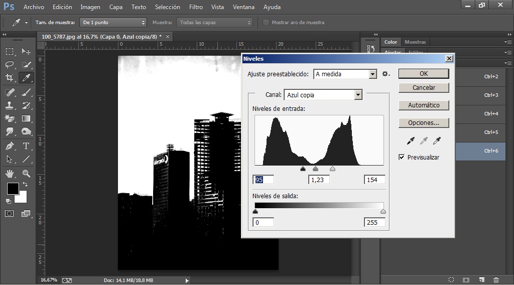
Task: Select the Spot Healing Brush tool
Action: point(10,92)
